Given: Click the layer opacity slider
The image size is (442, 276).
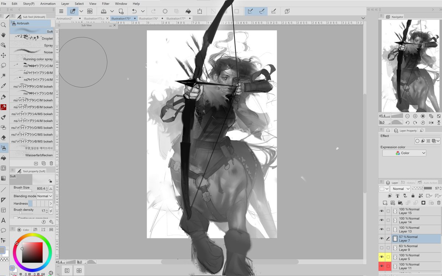Looking at the screenshot, I should tap(422, 188).
